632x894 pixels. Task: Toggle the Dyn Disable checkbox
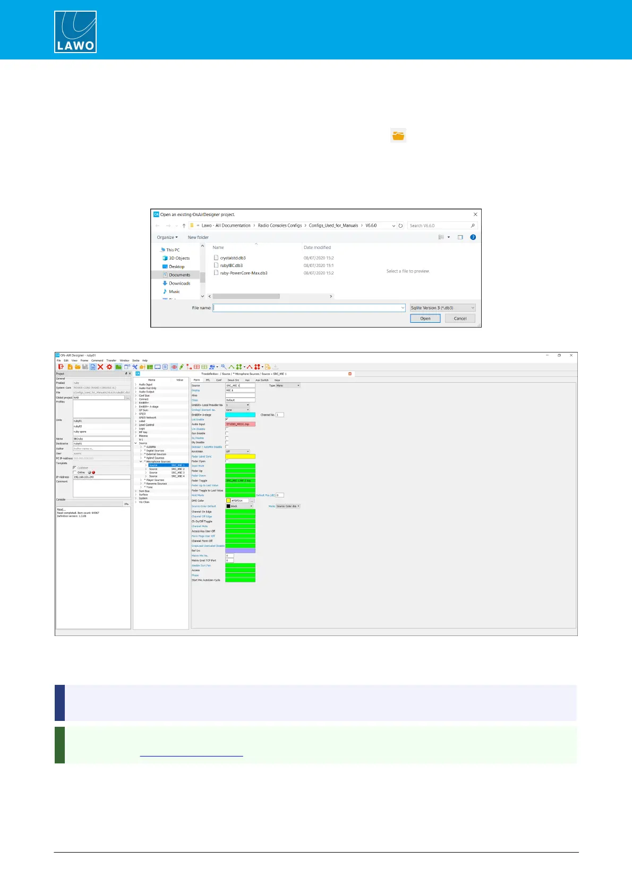pos(227,433)
